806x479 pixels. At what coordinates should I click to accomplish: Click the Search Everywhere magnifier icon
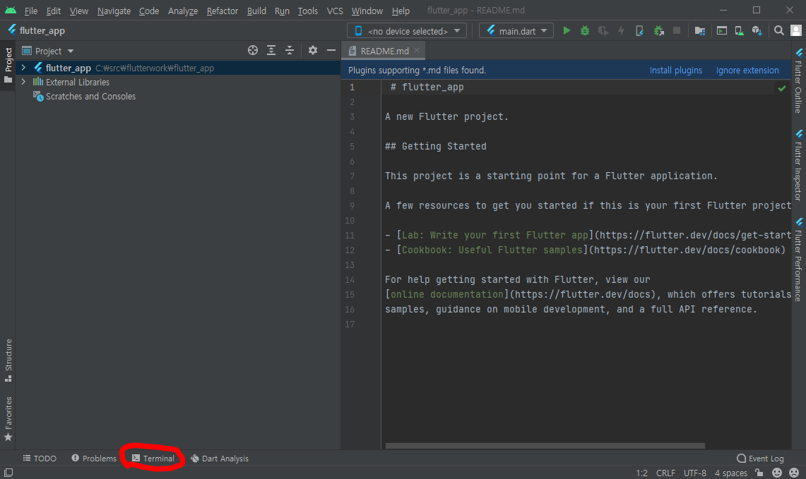click(778, 31)
